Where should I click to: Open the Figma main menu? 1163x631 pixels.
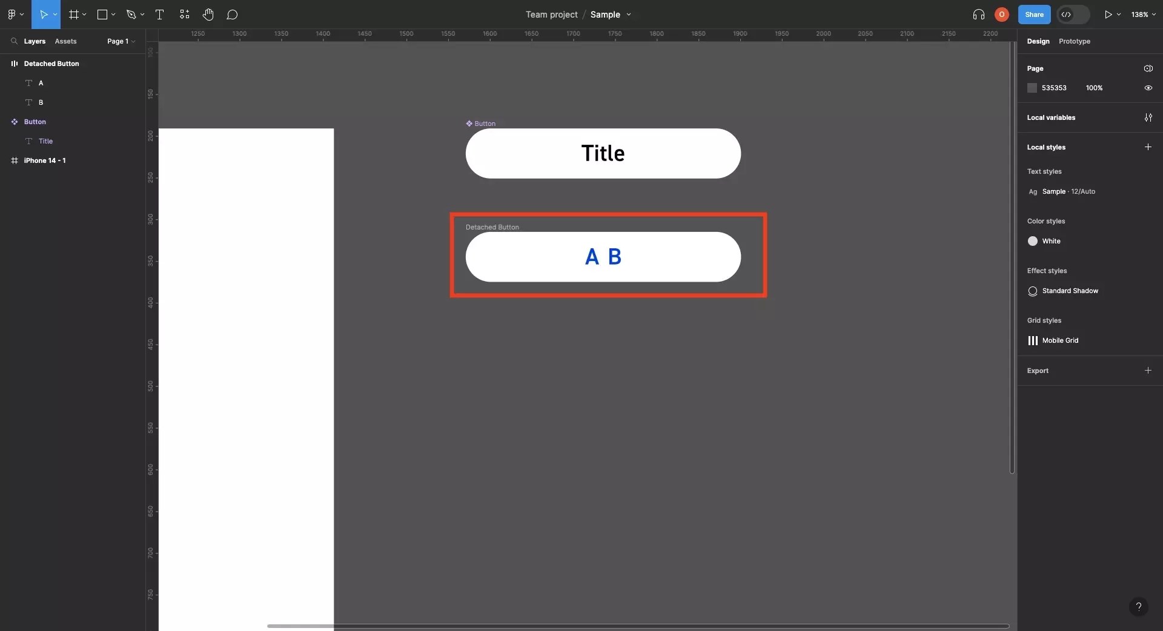tap(12, 15)
